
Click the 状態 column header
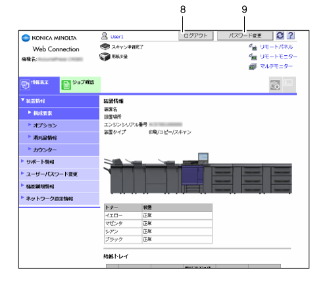(x=177, y=208)
